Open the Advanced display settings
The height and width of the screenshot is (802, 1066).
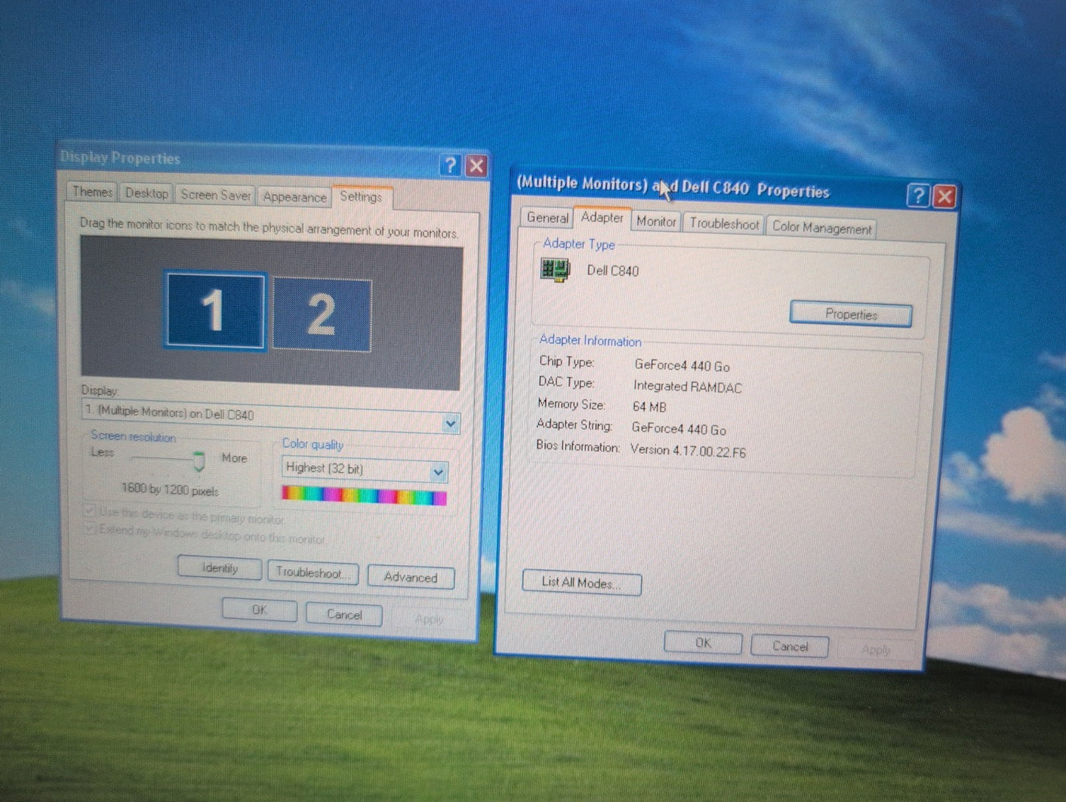click(410, 577)
